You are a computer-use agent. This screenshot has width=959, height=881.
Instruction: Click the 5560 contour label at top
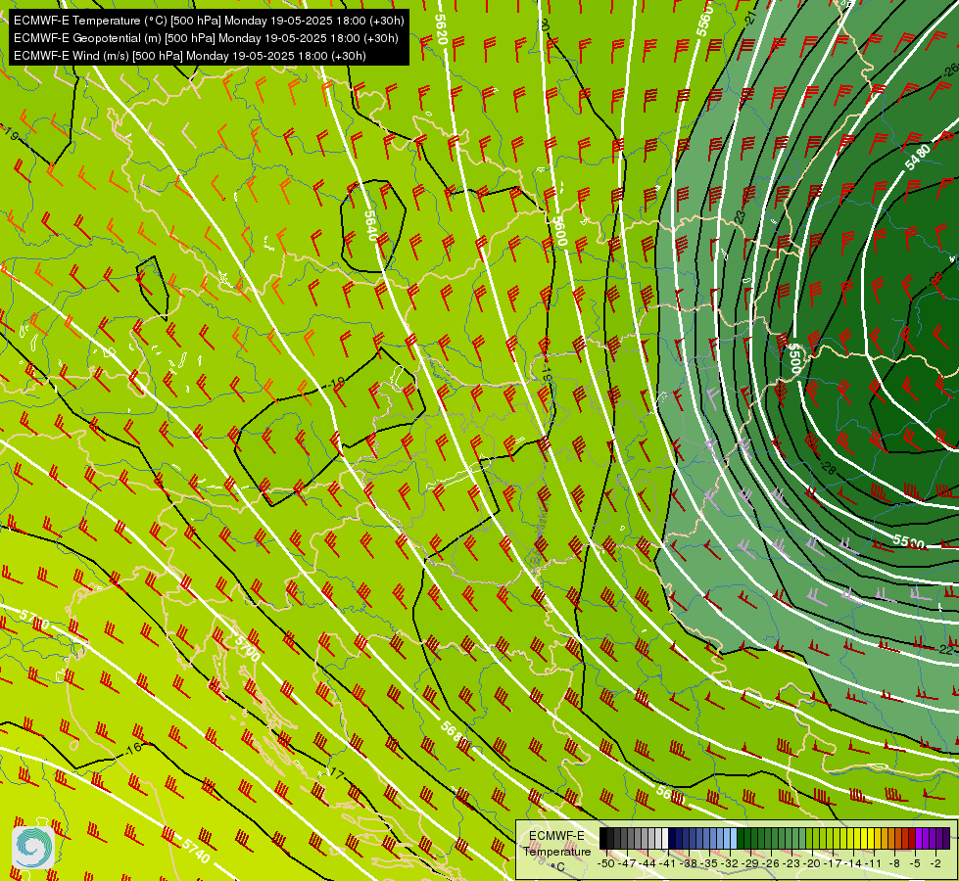pos(704,21)
